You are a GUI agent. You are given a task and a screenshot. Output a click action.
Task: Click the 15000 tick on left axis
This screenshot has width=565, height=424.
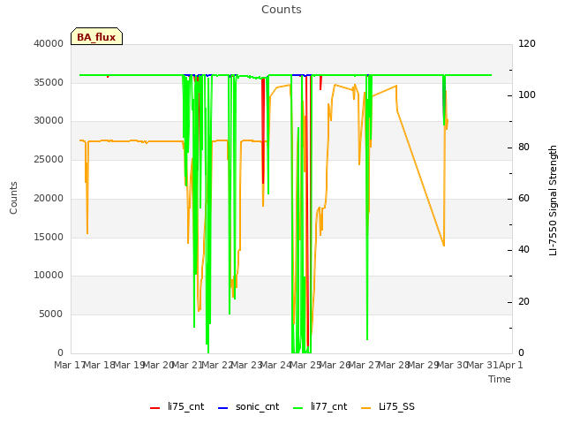[49, 237]
